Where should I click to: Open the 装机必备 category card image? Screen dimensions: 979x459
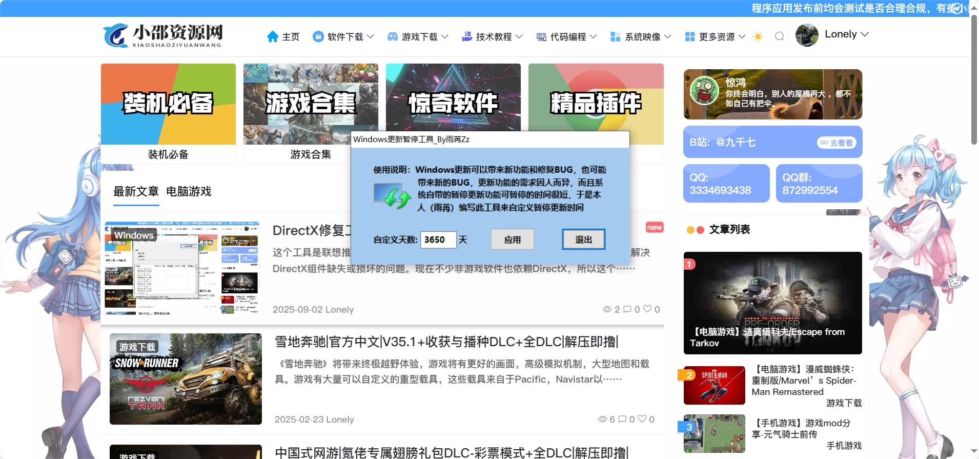[x=168, y=104]
